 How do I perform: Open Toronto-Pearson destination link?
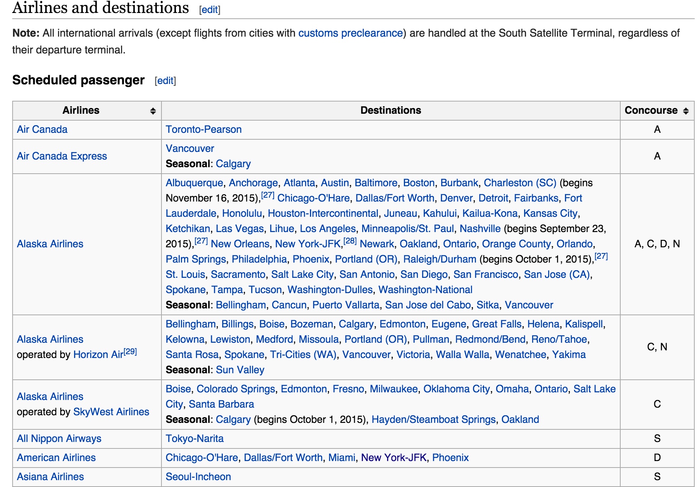coord(203,129)
